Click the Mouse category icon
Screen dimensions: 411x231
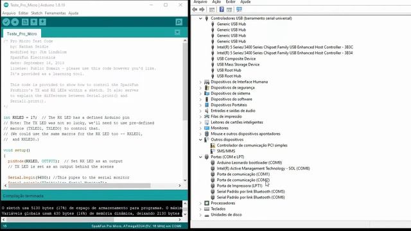207,134
